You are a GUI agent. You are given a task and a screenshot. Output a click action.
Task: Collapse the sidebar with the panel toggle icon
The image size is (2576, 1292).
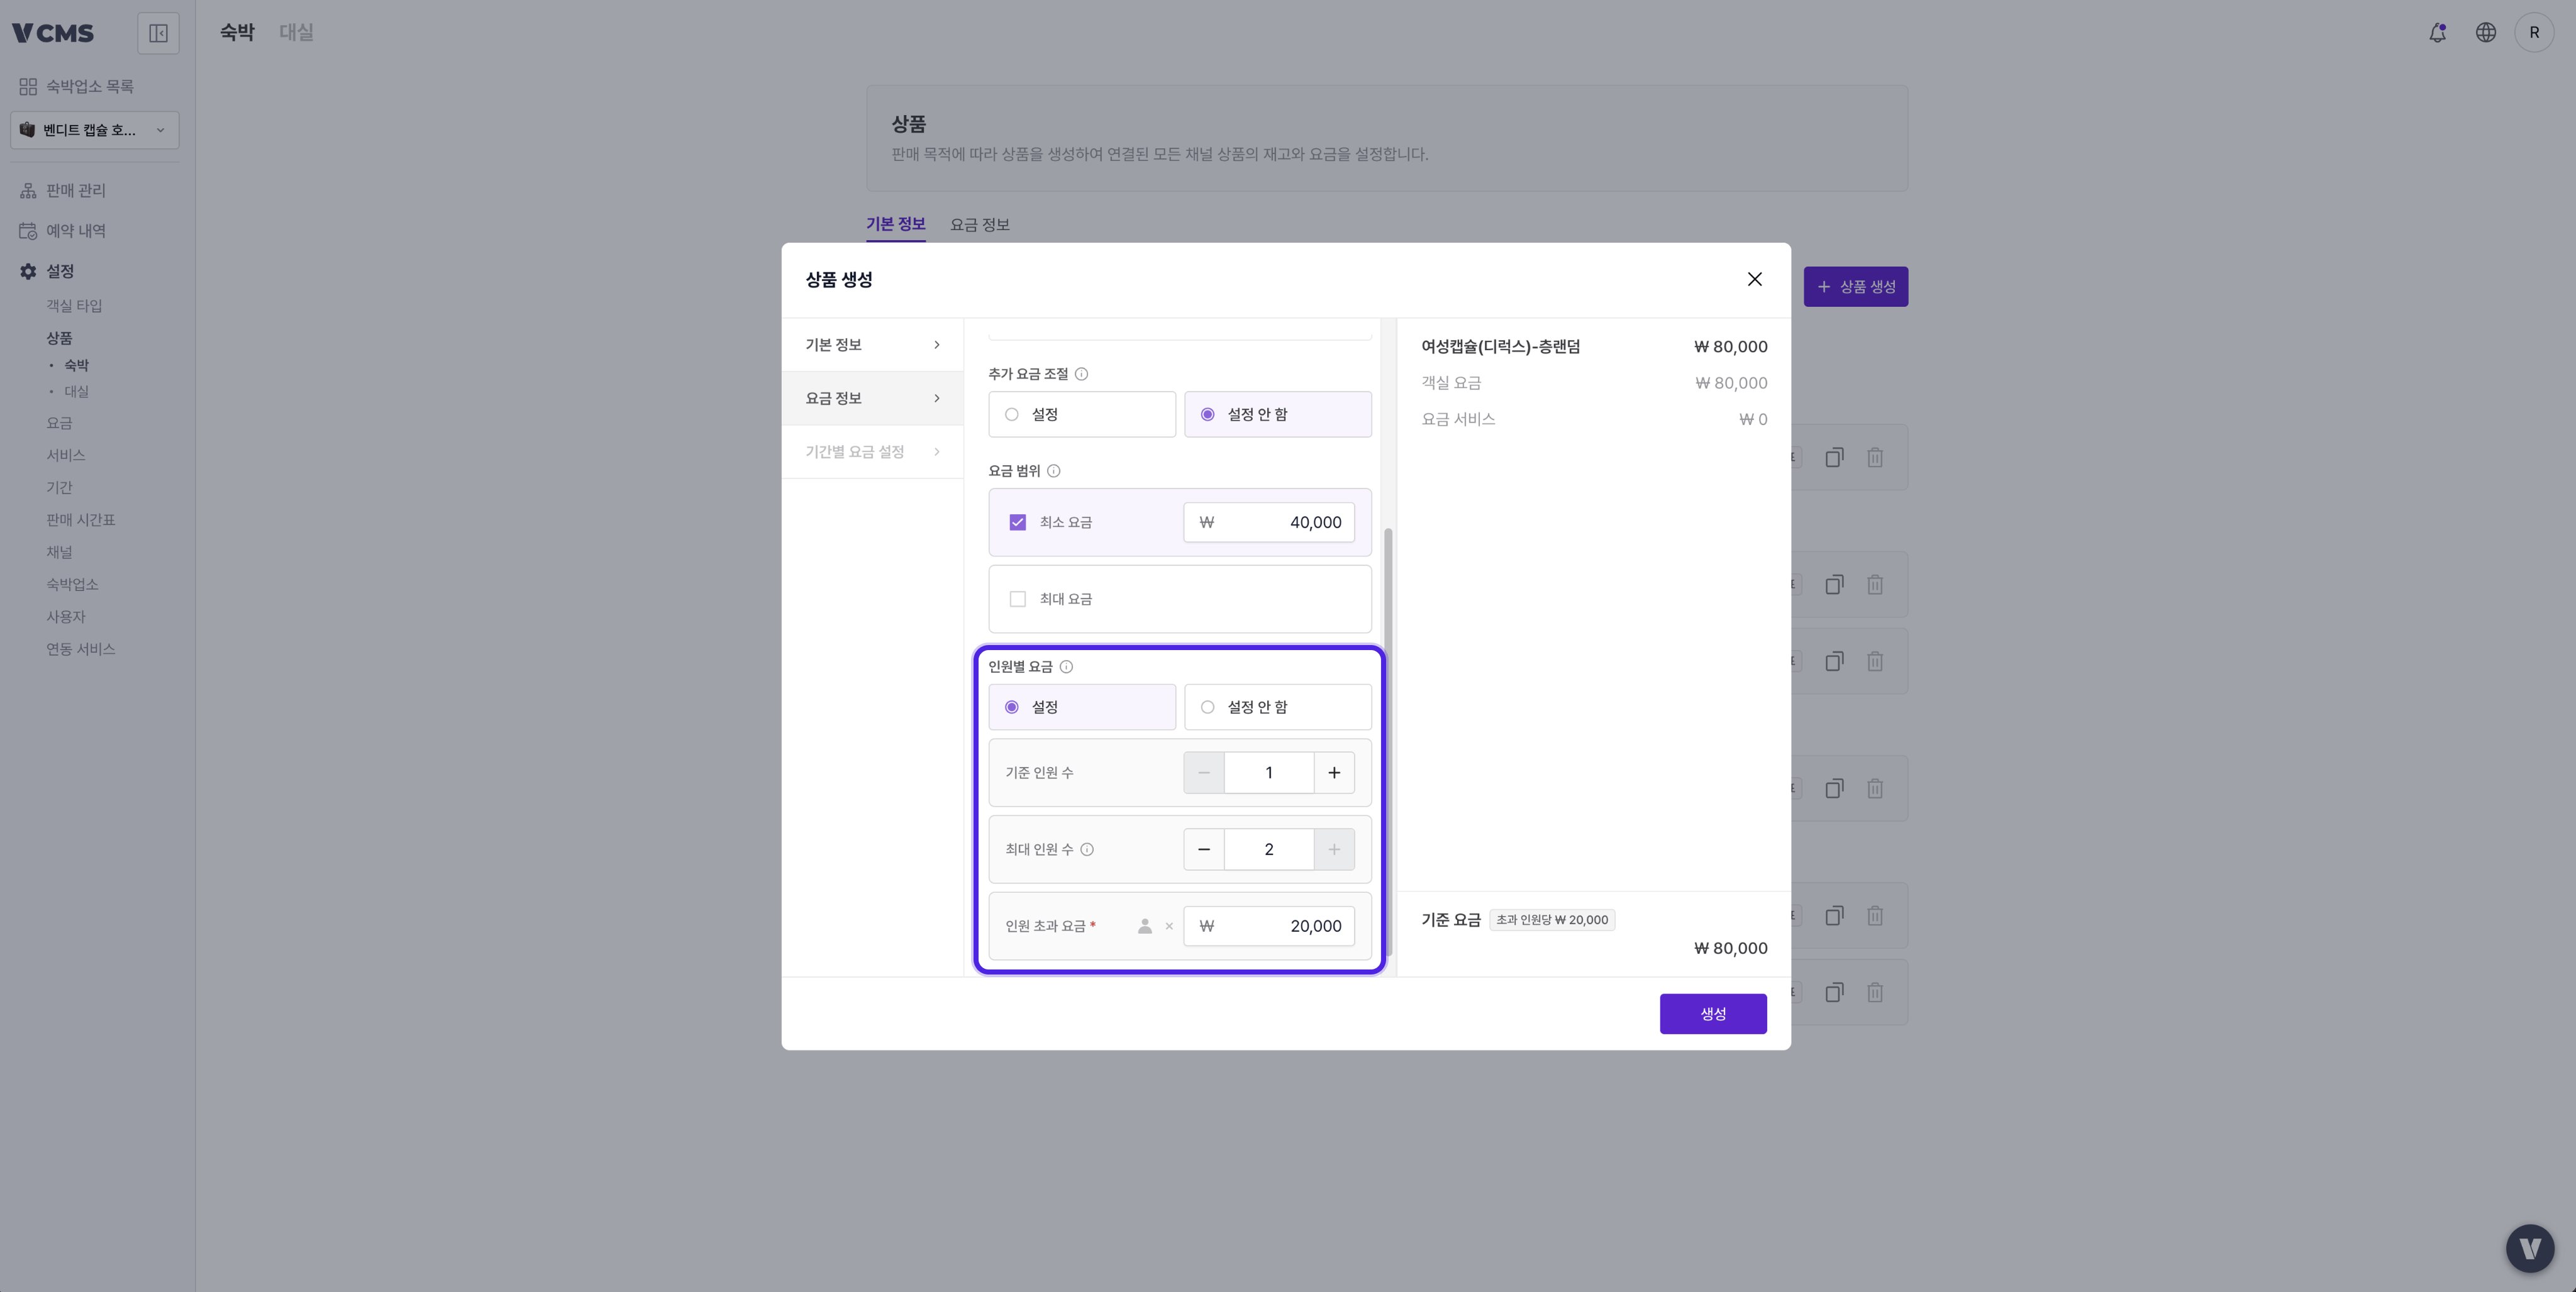point(158,33)
